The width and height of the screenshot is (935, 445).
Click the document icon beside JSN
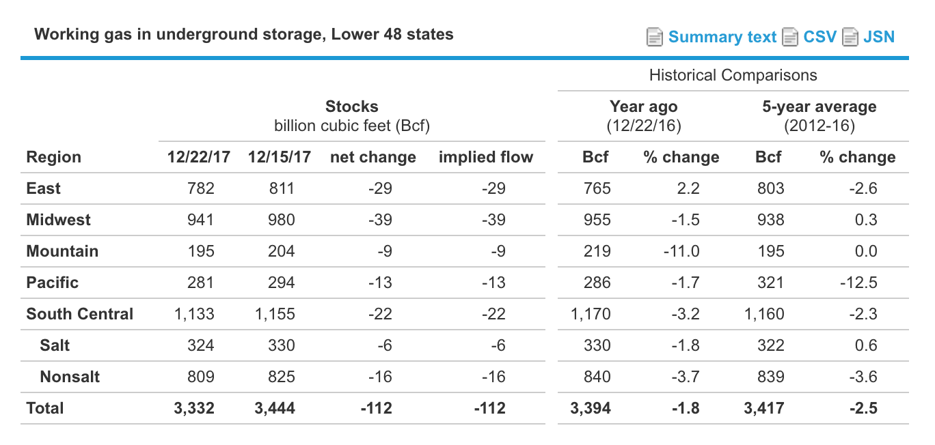coord(850,37)
